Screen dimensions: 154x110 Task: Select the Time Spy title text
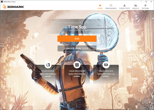pos(77,27)
